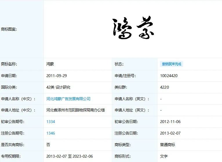The height and width of the screenshot is (162, 222).
Task: Click the 申请日期 label
Action: coord(9,76)
